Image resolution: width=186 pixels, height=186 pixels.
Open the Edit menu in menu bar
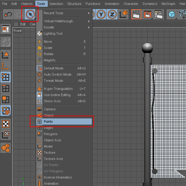point(14,4)
